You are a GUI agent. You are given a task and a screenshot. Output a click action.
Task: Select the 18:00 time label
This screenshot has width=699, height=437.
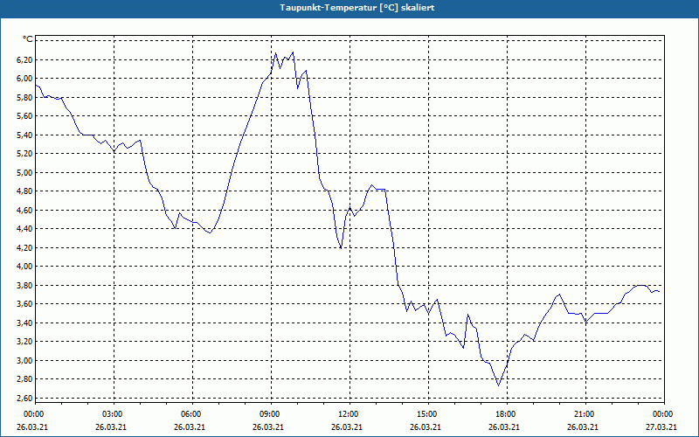[x=507, y=414]
